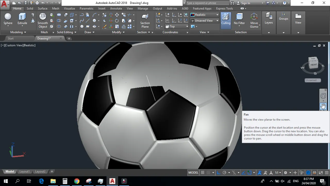Click the Save icon in quick access toolbar
Viewport: 330px width, 186px height.
[25, 3]
